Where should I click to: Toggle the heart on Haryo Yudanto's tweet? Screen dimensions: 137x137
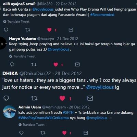pyautogui.click(x=56, y=65)
